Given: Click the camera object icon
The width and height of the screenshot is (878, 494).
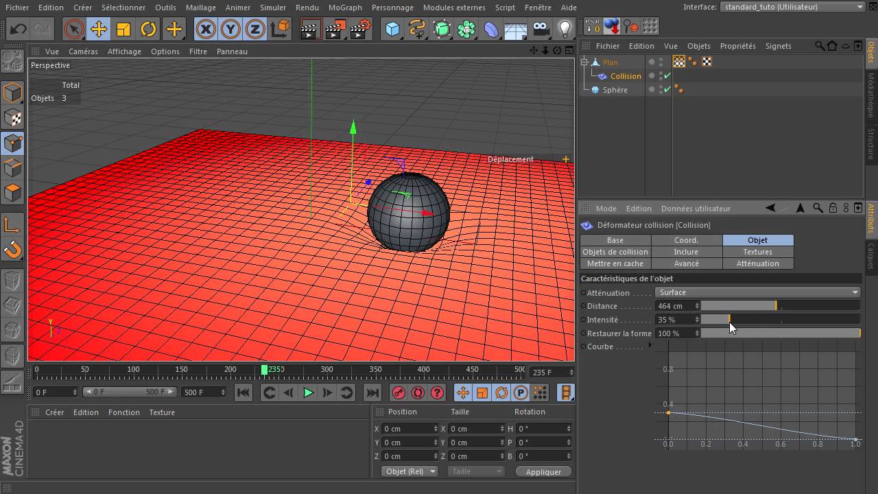Looking at the screenshot, I should pos(541,29).
